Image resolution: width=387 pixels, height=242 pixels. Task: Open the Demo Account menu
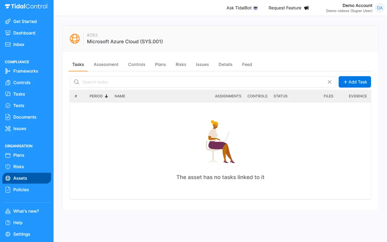click(x=355, y=8)
